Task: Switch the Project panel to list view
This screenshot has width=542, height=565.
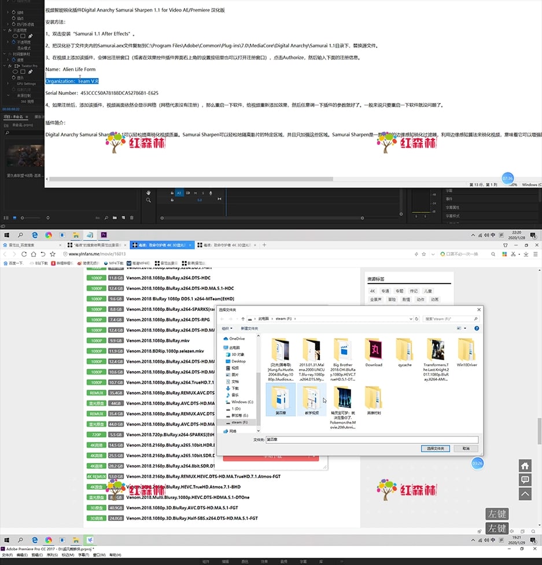Action: [x=6, y=218]
